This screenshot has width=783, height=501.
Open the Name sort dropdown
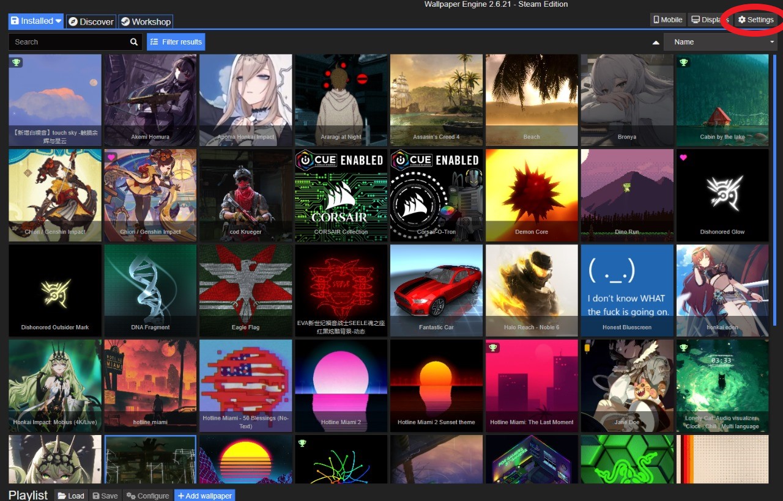720,42
